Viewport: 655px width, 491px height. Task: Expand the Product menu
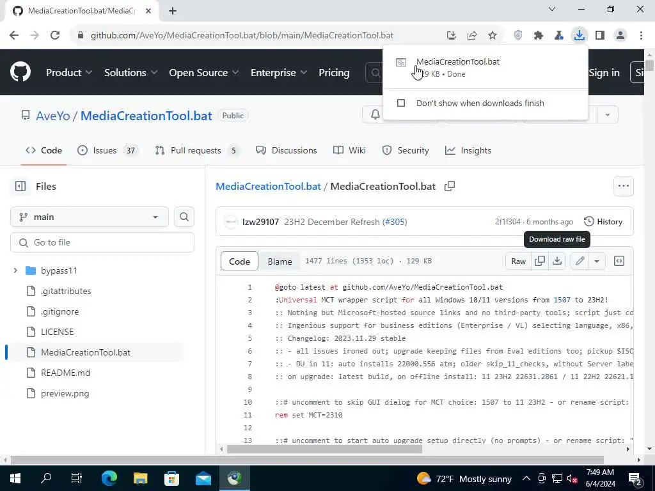[x=69, y=73]
